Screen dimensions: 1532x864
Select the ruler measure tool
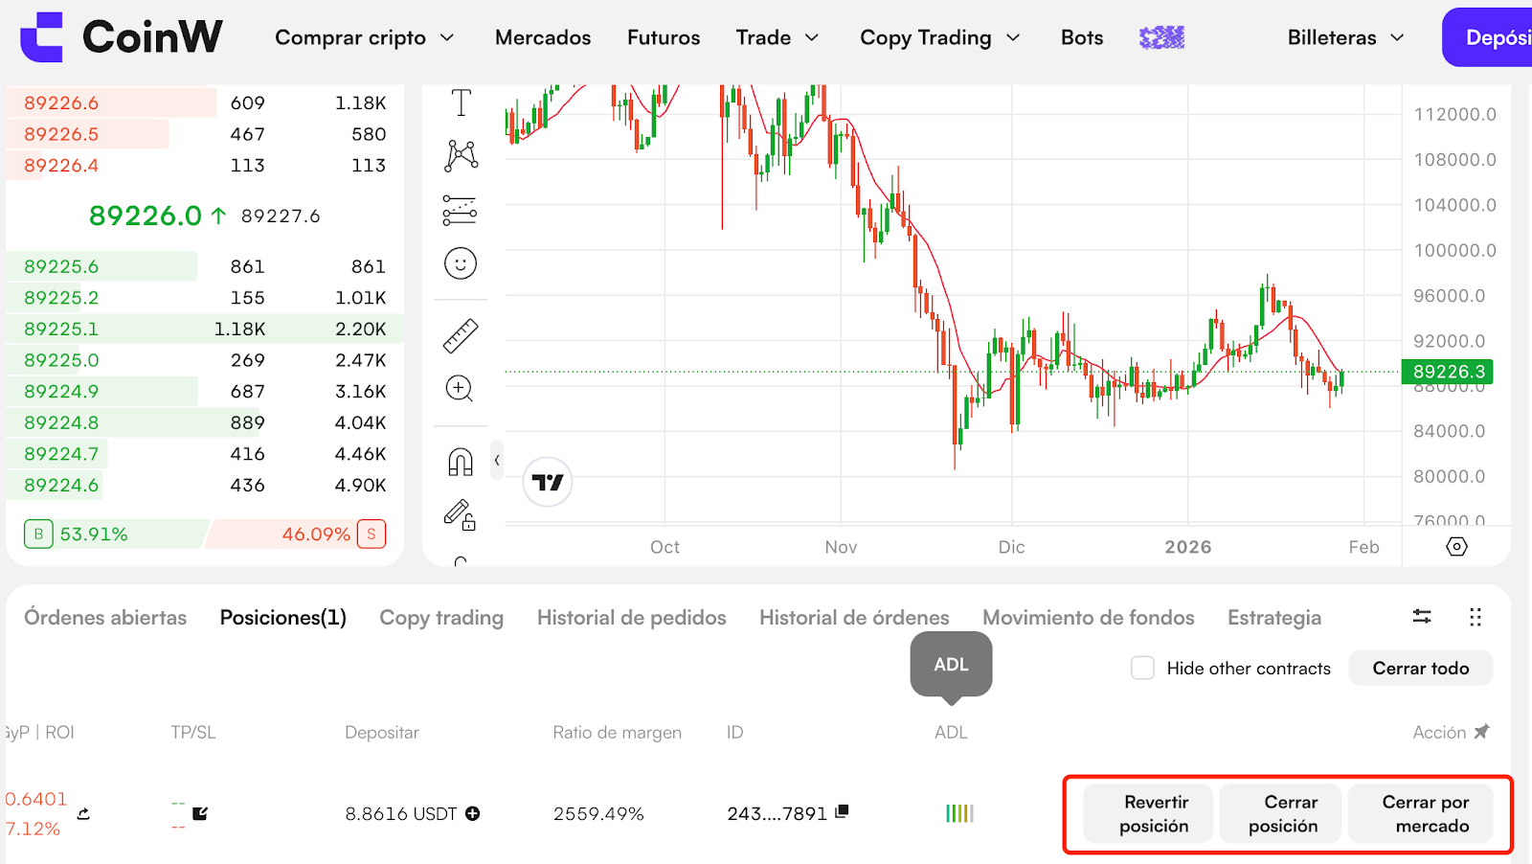(461, 336)
